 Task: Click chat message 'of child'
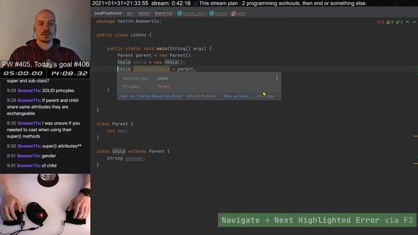click(x=49, y=166)
